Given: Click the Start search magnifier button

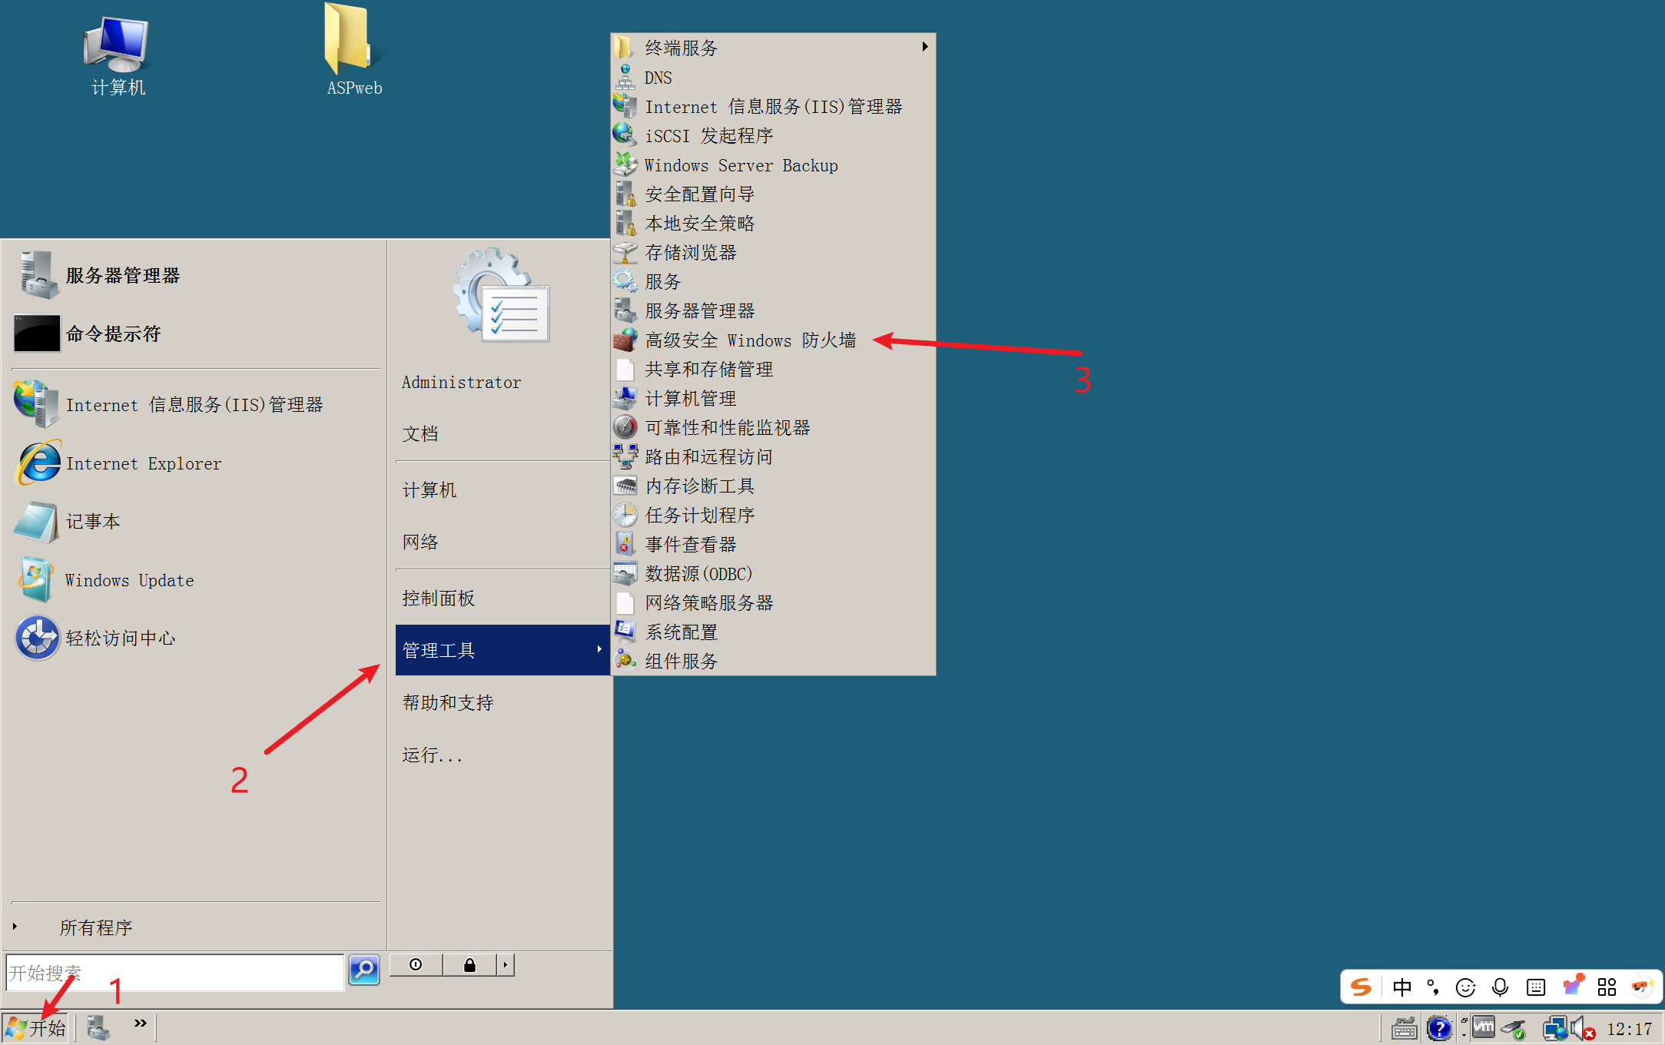Looking at the screenshot, I should pos(364,970).
